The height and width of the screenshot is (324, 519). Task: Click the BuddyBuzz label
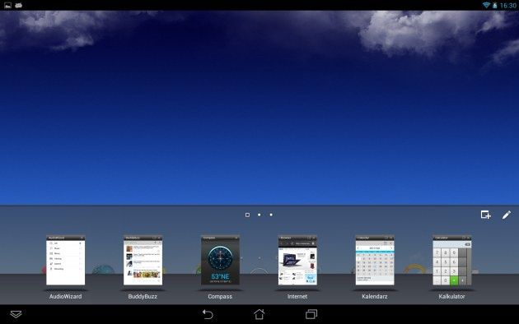(143, 296)
